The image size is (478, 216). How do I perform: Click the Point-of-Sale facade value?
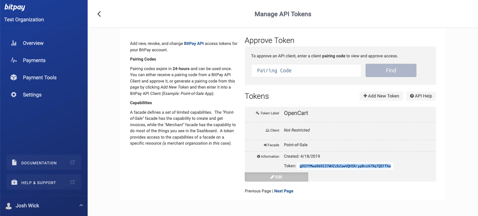click(296, 145)
